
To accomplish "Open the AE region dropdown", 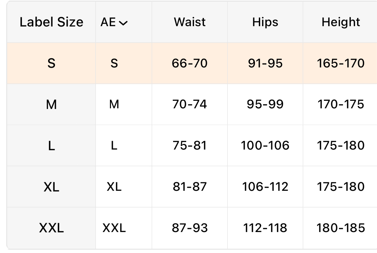I will tap(114, 23).
